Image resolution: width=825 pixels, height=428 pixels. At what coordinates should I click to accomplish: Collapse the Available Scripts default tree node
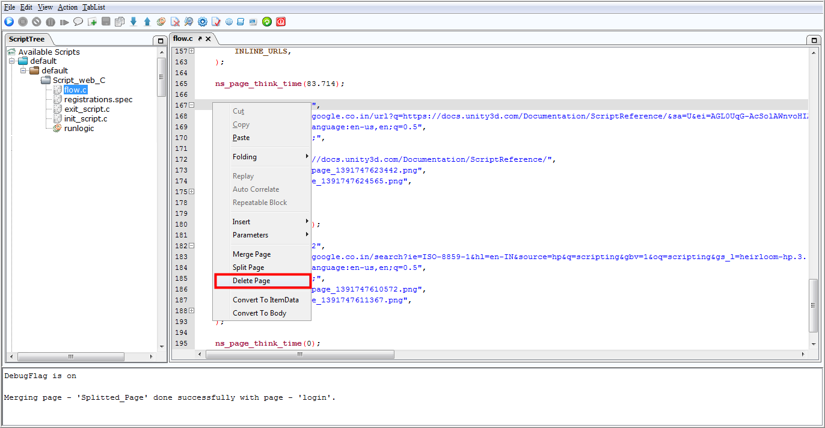(11, 61)
